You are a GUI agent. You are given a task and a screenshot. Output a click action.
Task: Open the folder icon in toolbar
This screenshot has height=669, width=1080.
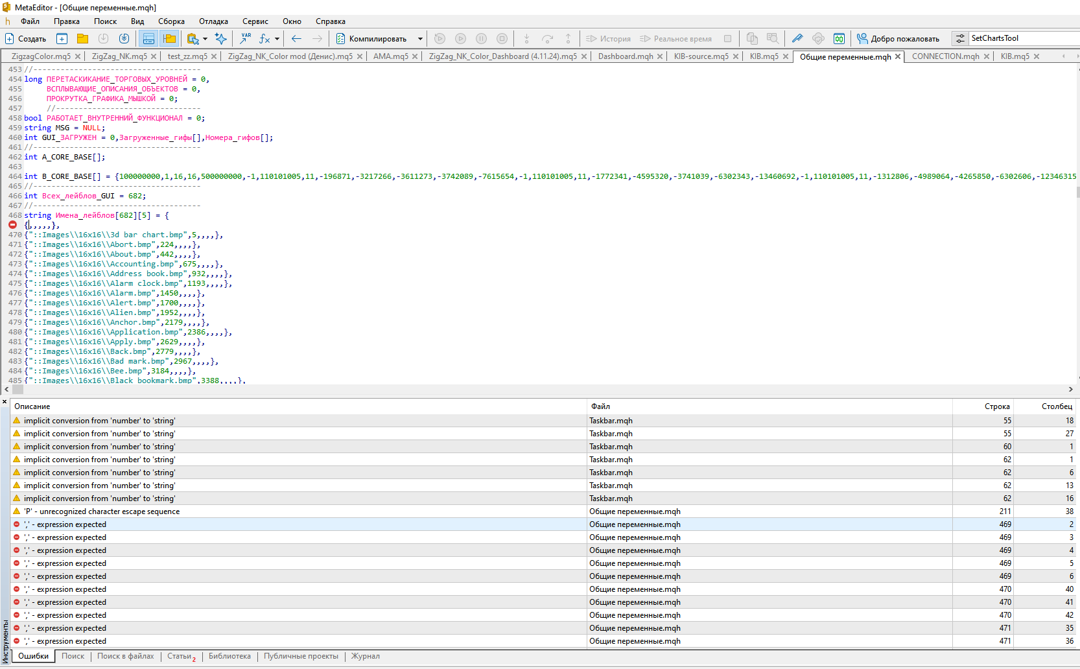[x=82, y=39]
